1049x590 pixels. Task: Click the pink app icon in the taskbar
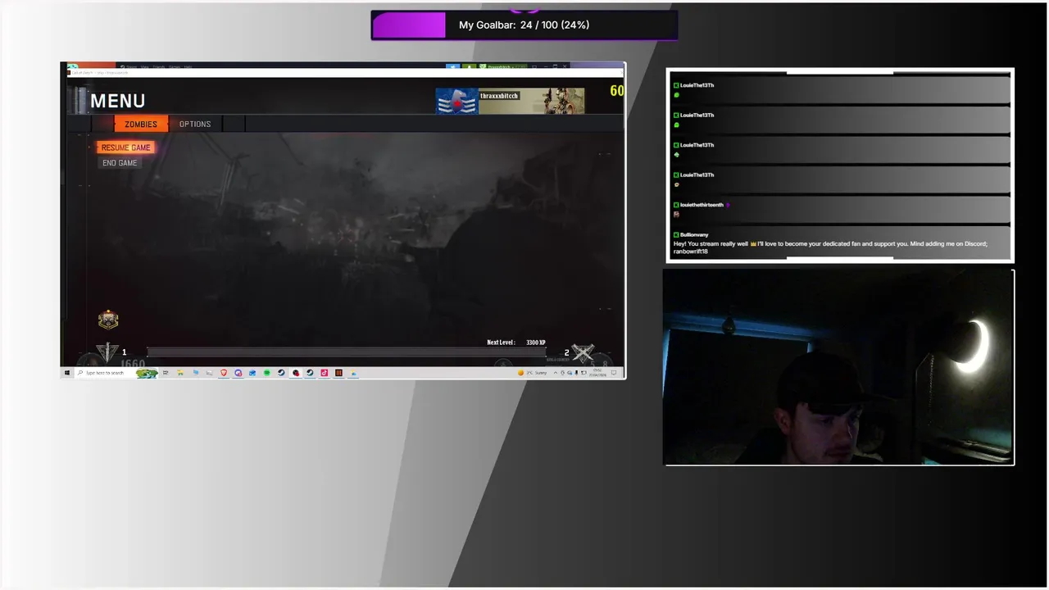(324, 373)
